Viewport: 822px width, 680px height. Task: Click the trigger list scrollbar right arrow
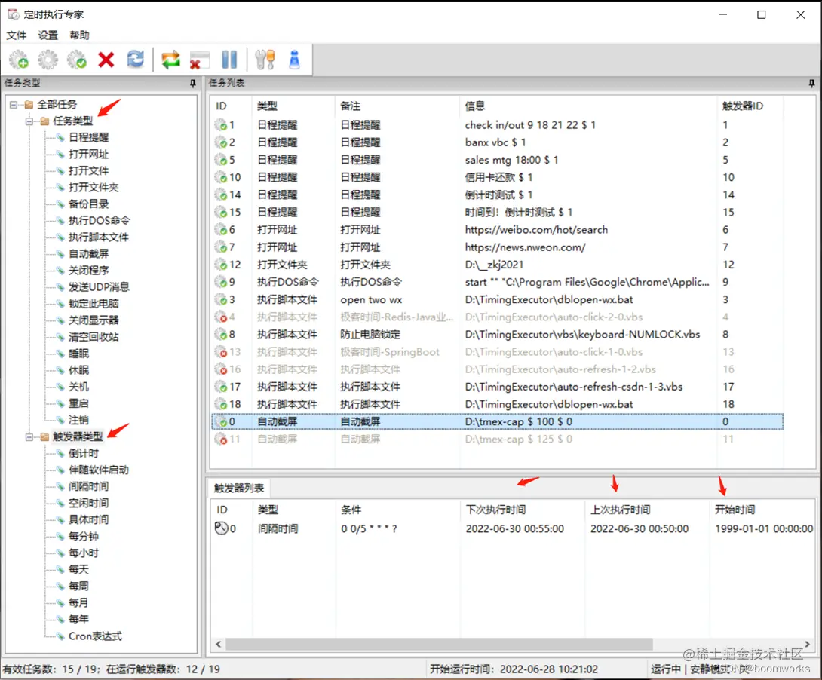click(808, 645)
